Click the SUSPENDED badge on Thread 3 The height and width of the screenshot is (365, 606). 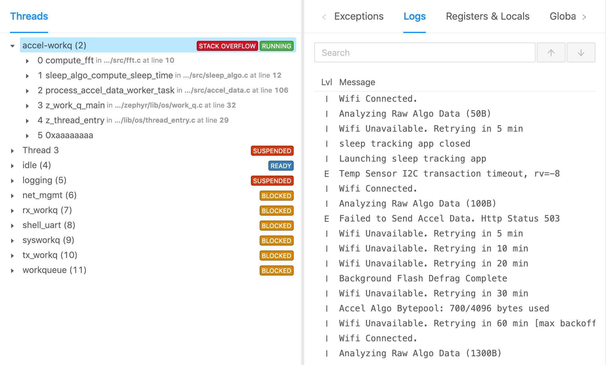pos(272,151)
